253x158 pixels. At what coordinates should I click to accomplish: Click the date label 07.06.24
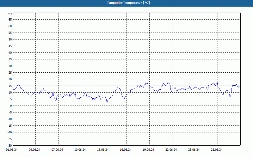[x=57, y=150]
